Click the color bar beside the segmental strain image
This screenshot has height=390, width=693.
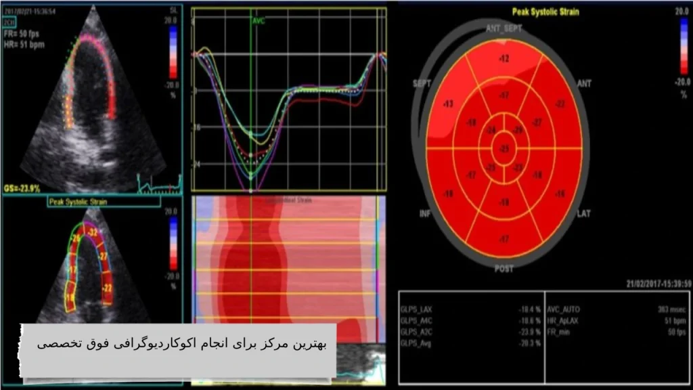click(x=173, y=244)
